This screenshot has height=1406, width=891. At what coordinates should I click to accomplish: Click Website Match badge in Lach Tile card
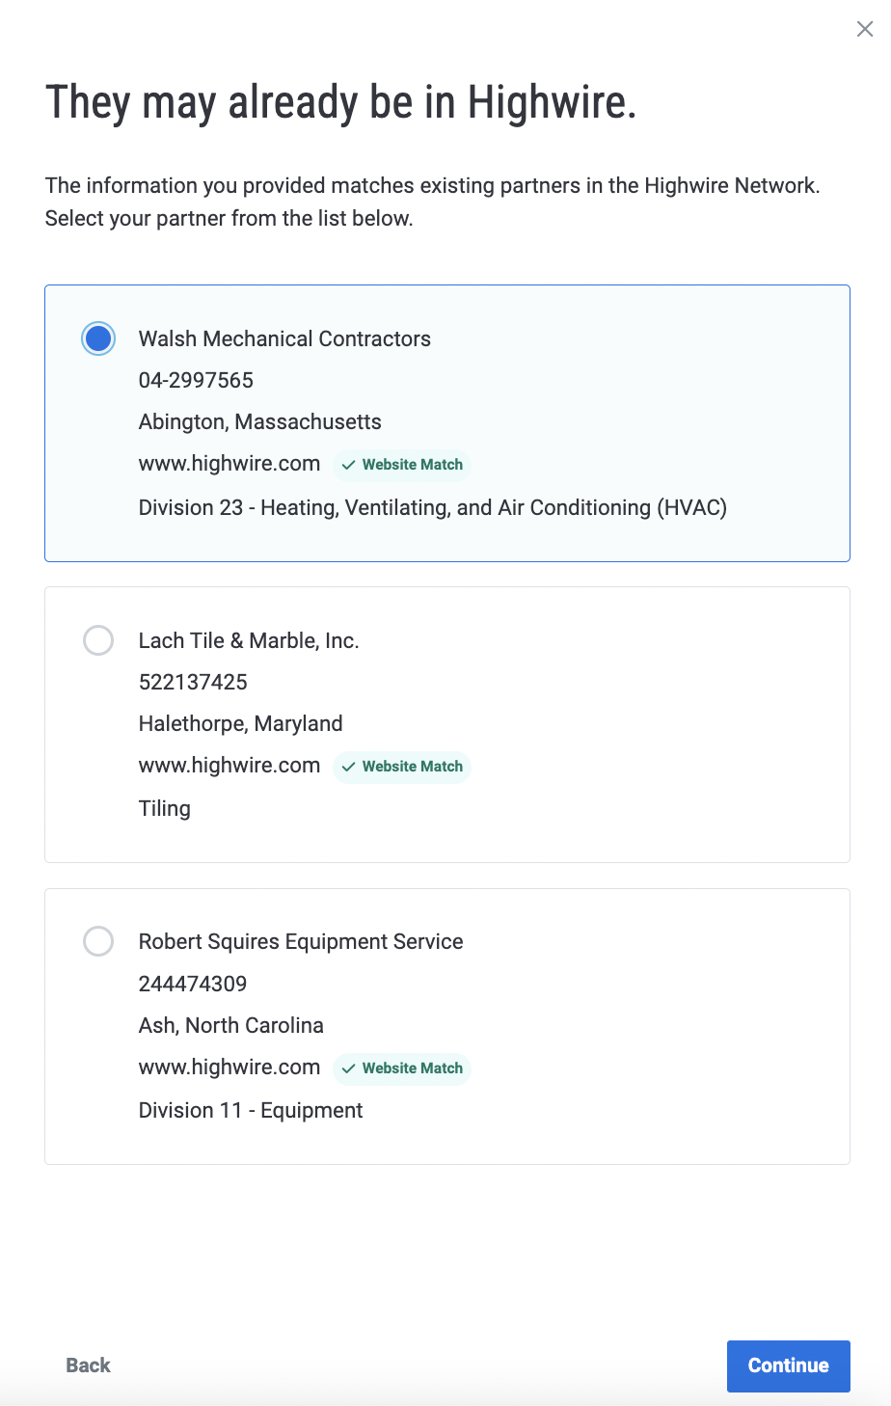402,767
